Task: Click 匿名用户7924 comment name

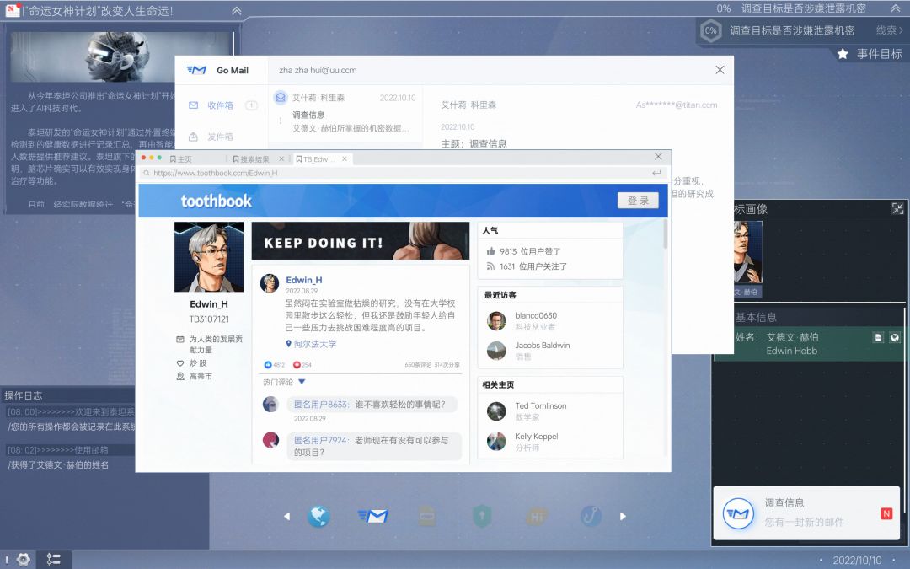Action: point(320,440)
